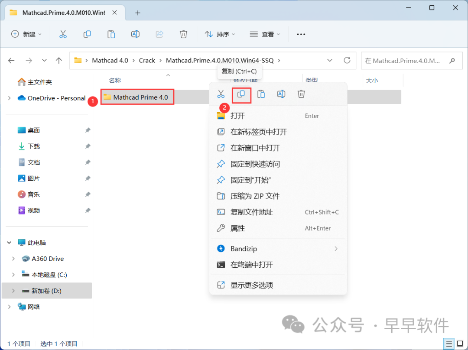Open the Bandizip submenu
Screen dimensions: 468x350
coord(278,249)
